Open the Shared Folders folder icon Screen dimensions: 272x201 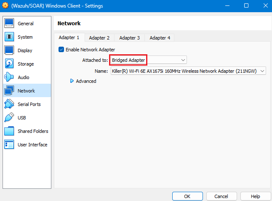pos(9,131)
